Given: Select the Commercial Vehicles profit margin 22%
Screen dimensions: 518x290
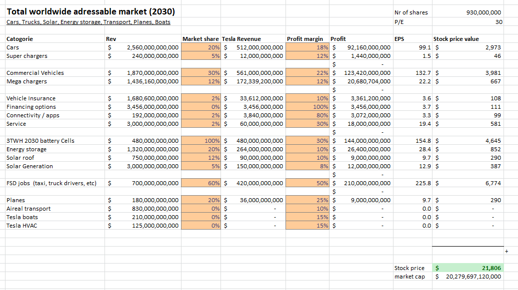Looking at the screenshot, I should coord(307,73).
